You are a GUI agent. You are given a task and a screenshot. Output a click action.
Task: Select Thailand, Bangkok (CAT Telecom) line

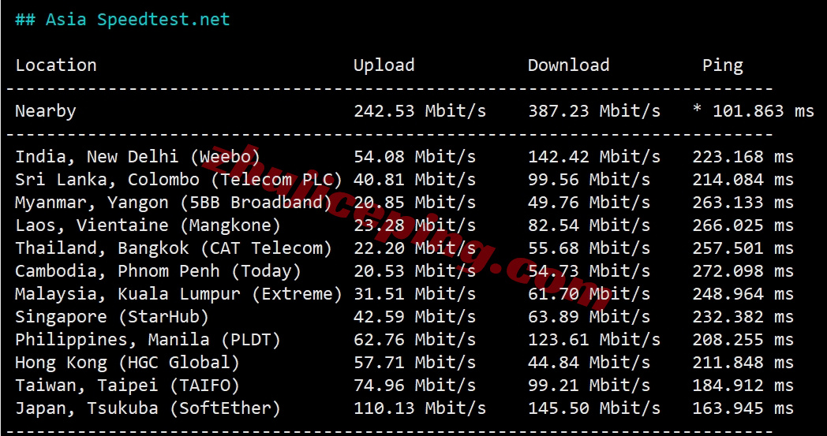click(404, 248)
